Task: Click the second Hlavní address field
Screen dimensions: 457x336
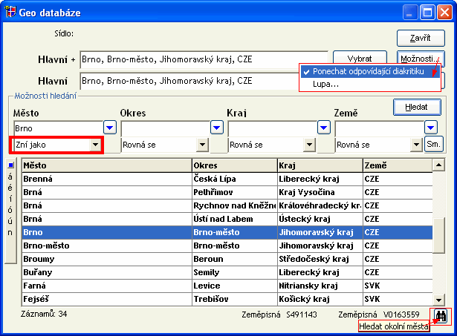Action: click(189, 81)
